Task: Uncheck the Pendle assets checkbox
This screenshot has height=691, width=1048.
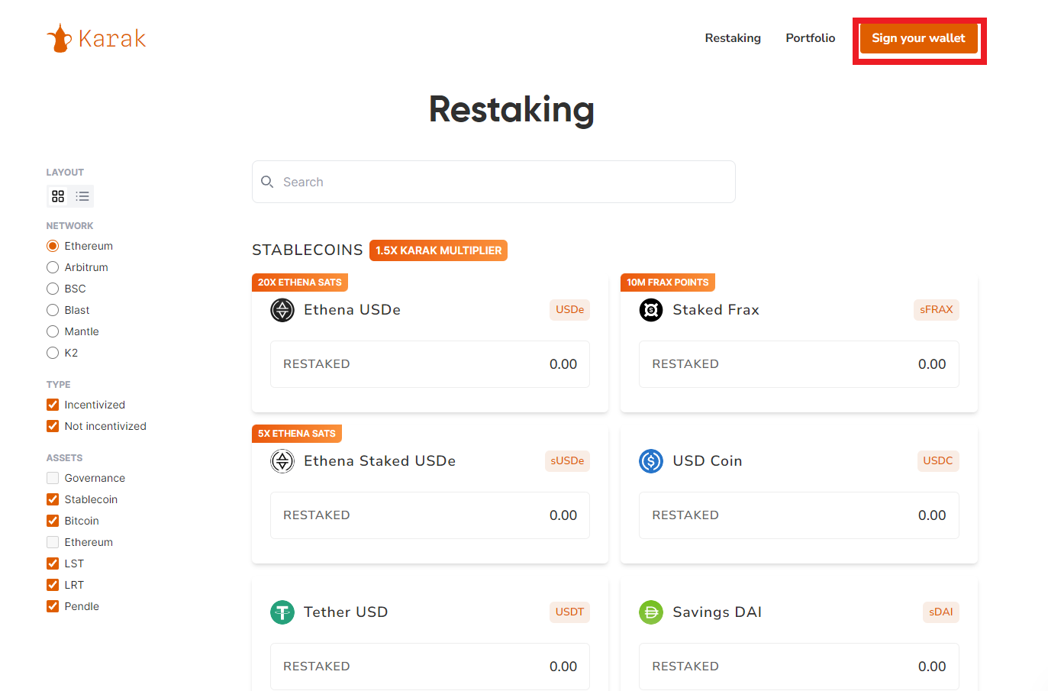Action: click(x=53, y=606)
